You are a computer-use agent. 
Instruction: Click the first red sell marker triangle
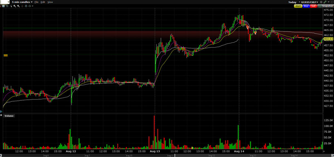coord(247,28)
